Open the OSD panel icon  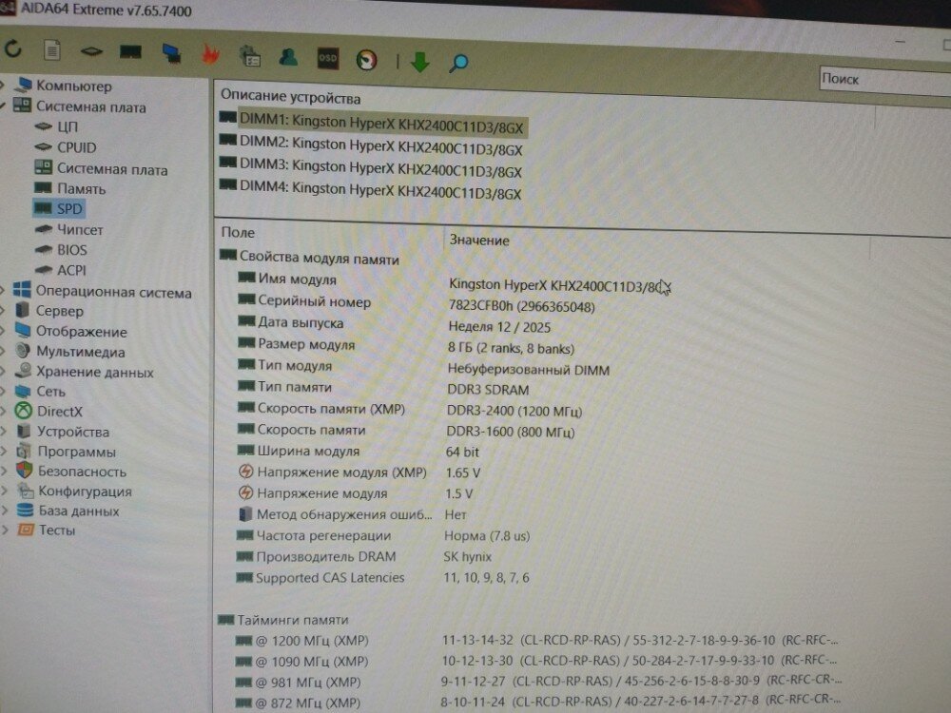click(x=327, y=59)
